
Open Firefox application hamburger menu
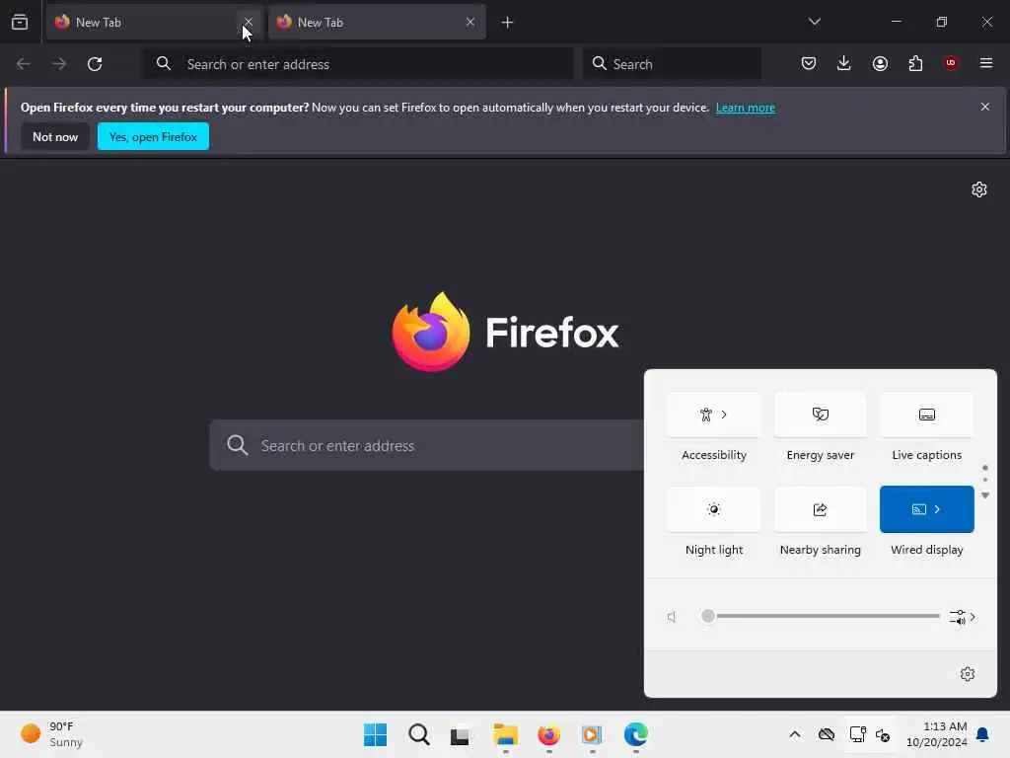tap(986, 63)
